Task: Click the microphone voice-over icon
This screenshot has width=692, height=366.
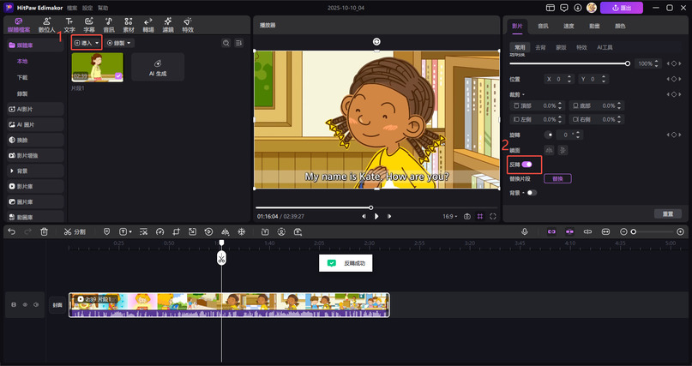Action: pos(525,231)
